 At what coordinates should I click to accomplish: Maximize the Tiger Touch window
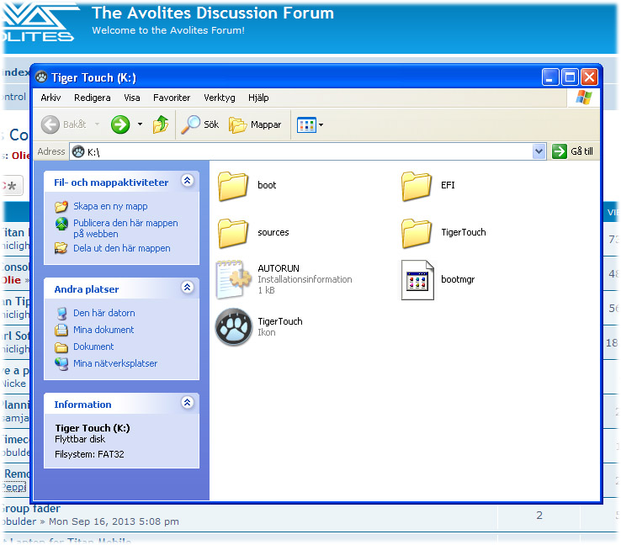(570, 77)
